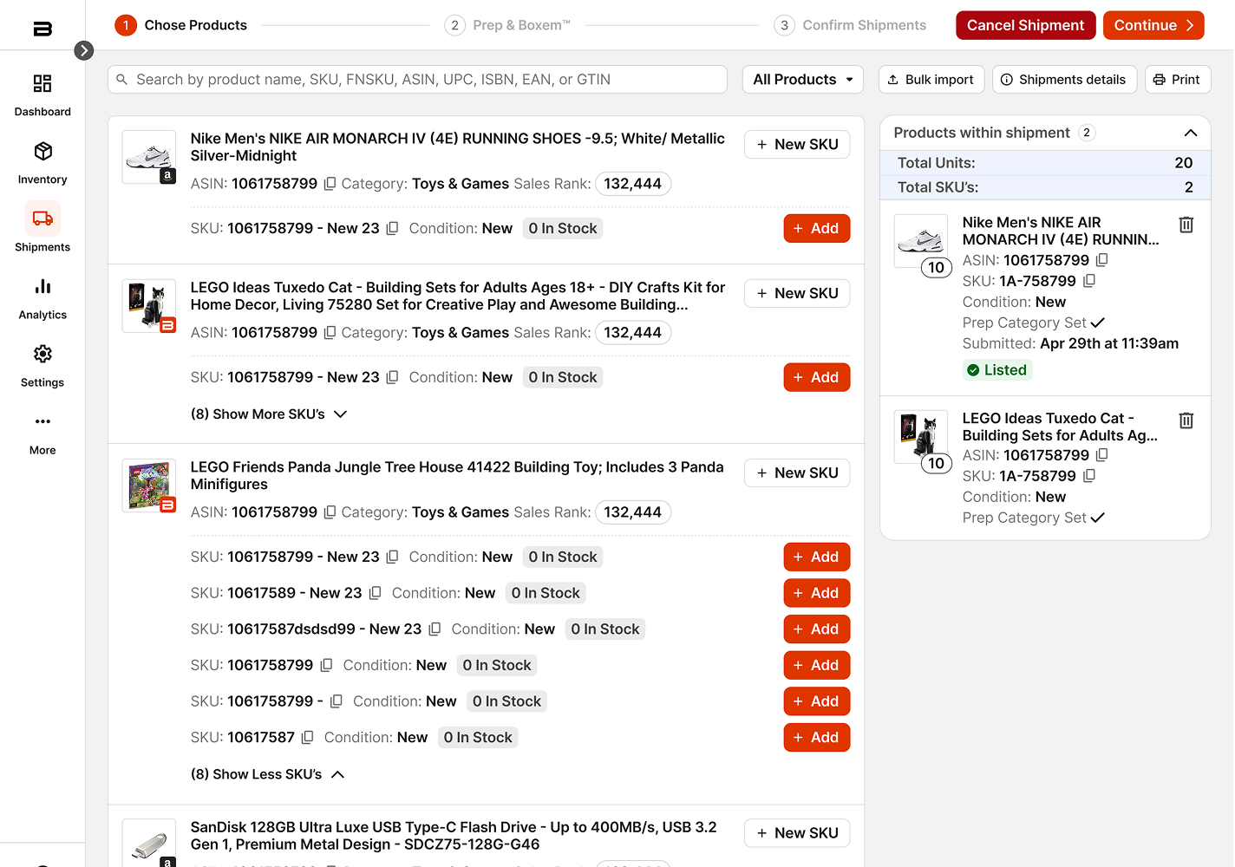The height and width of the screenshot is (867, 1235).
Task: Create New SKU for LEGO Friends Panda
Action: (797, 473)
